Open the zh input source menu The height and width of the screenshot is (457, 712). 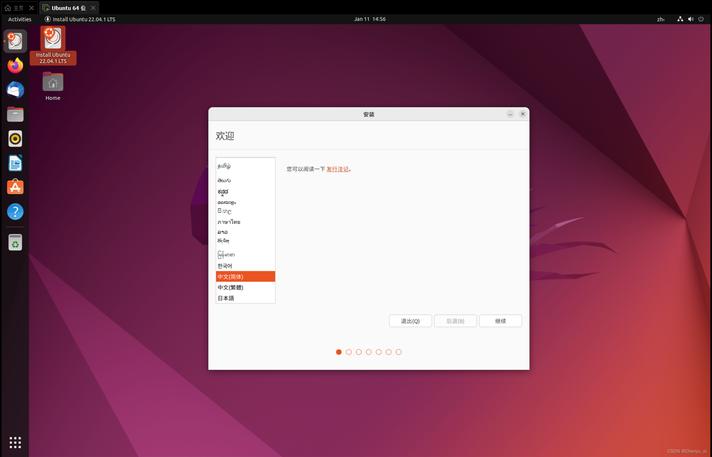[x=660, y=19]
